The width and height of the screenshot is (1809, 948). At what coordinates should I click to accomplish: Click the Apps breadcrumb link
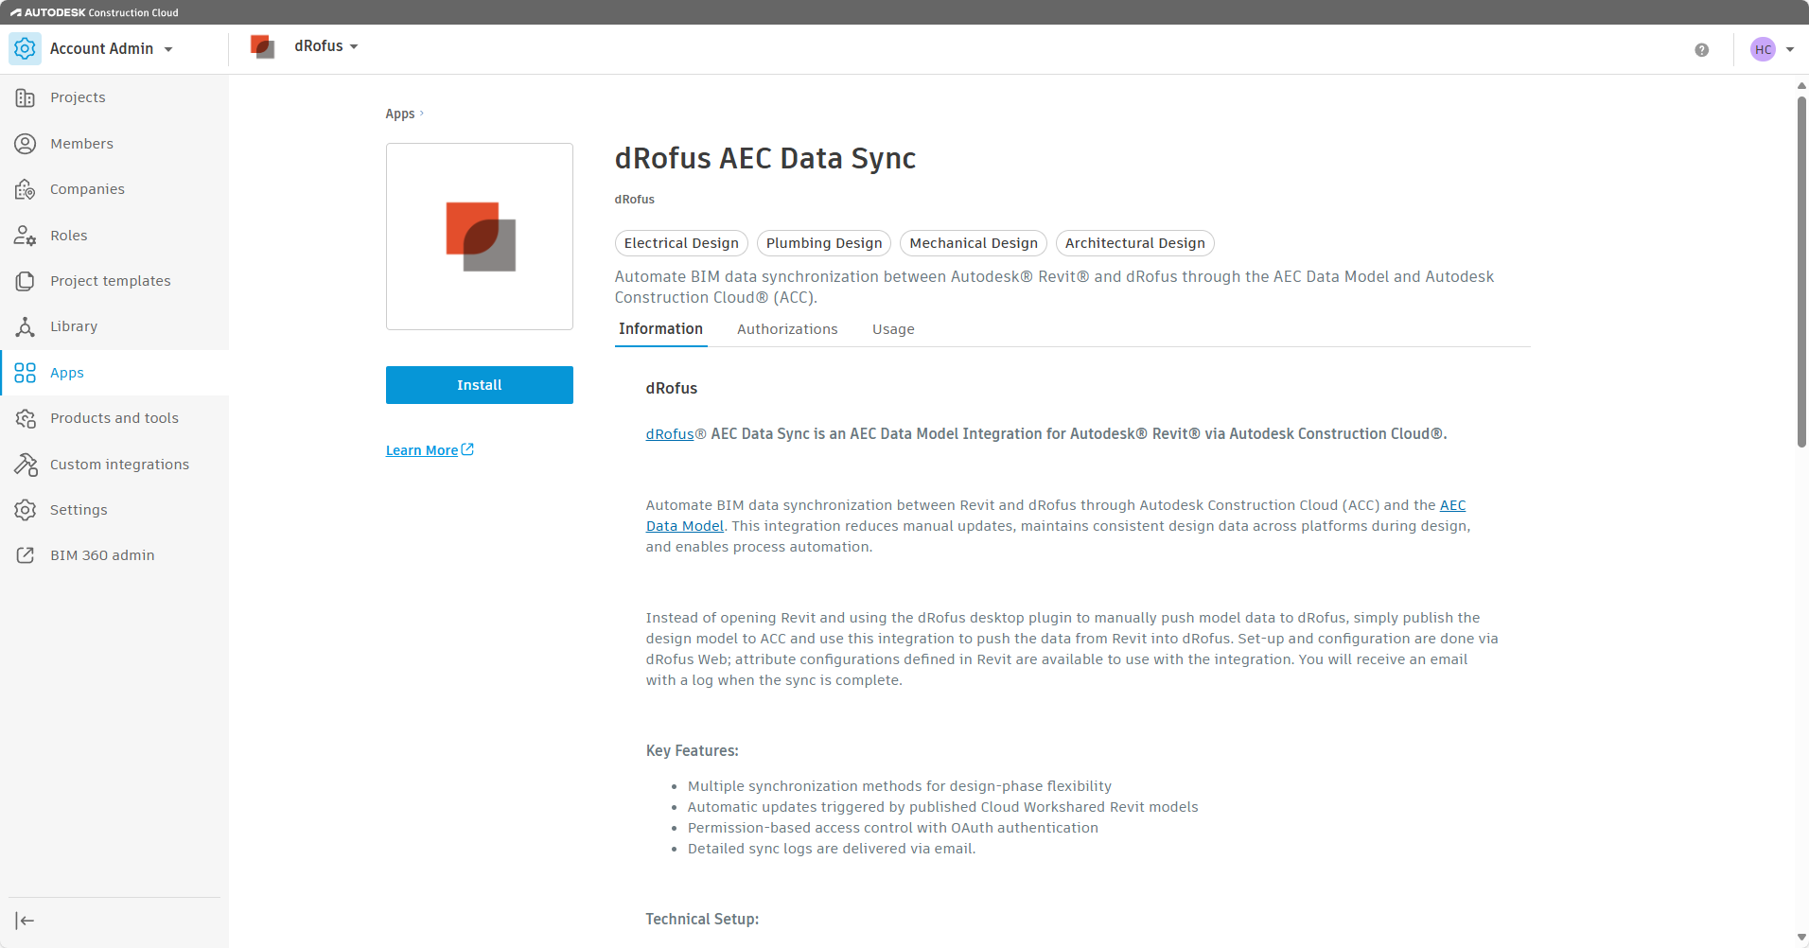click(399, 114)
